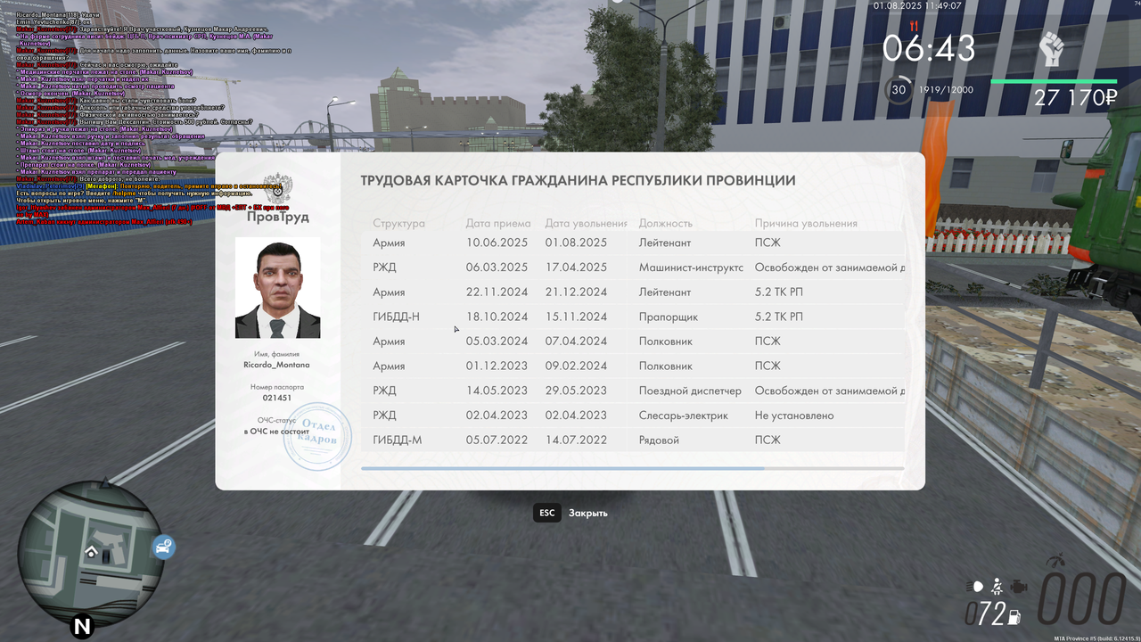Click the 15.11.2024 dismissal date cell
The image size is (1141, 642).
point(576,317)
